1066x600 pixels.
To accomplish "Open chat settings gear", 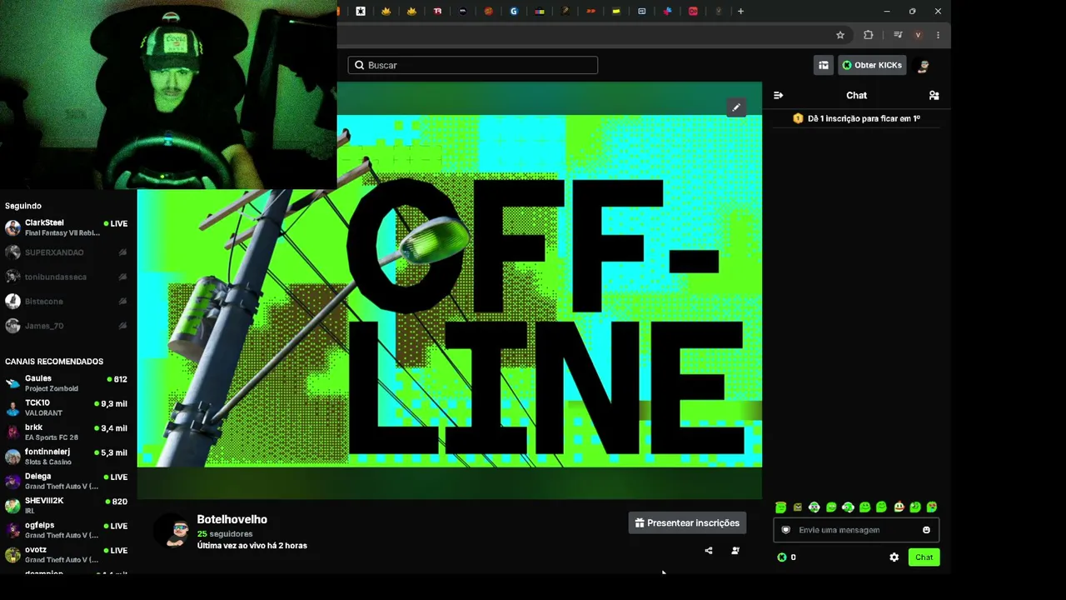I will tap(894, 557).
